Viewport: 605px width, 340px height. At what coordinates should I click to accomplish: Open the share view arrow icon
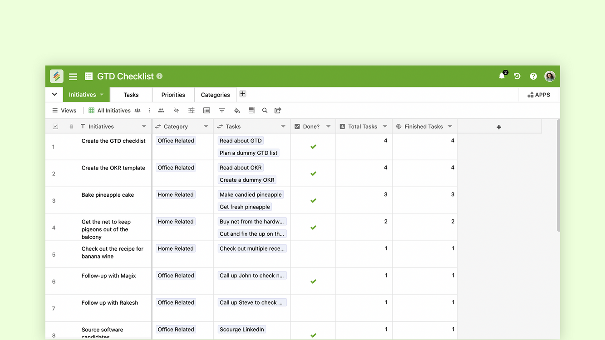point(278,110)
